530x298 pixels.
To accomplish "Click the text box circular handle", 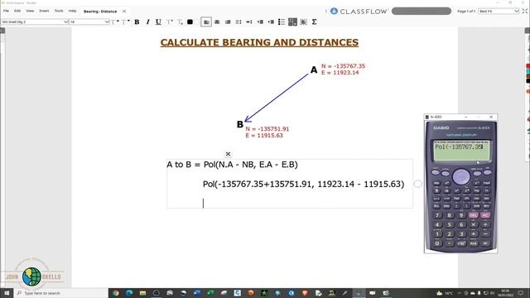I will tap(418, 184).
